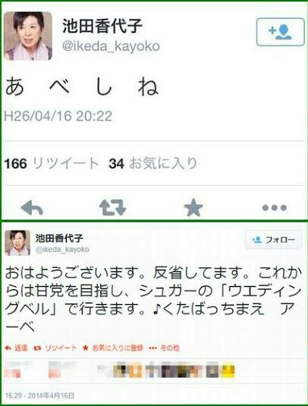
Task: Favorite the top tweet with star icon
Action: point(193,207)
